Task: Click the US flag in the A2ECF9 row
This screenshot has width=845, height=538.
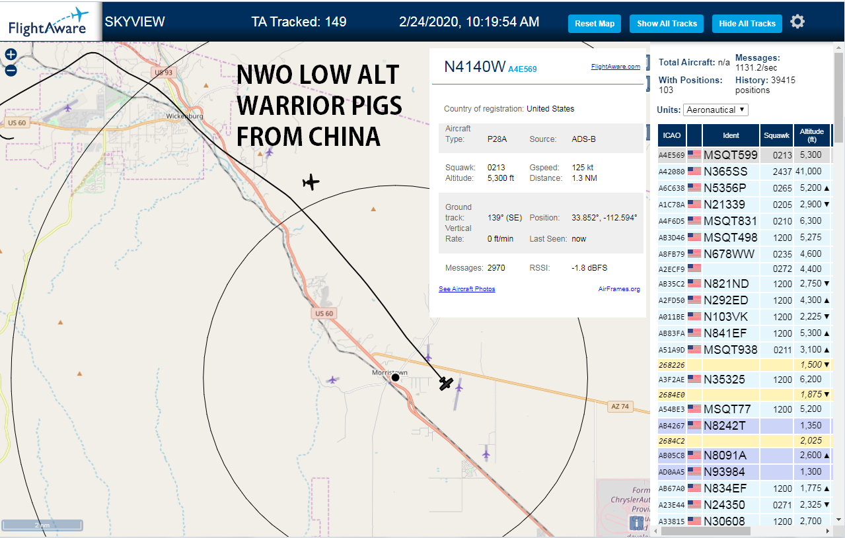Action: (694, 269)
